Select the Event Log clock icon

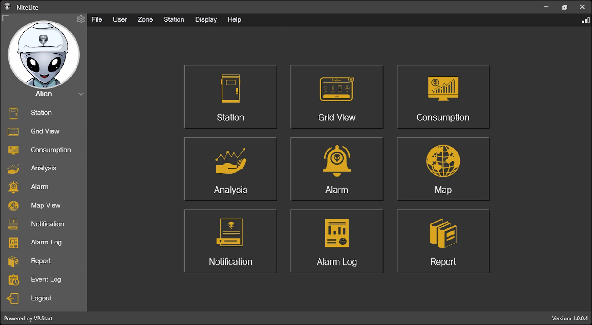(14, 279)
